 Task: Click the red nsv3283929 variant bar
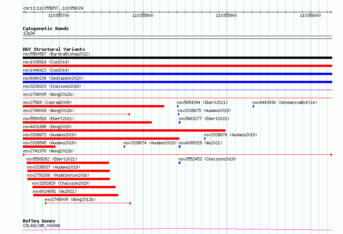click(x=74, y=187)
